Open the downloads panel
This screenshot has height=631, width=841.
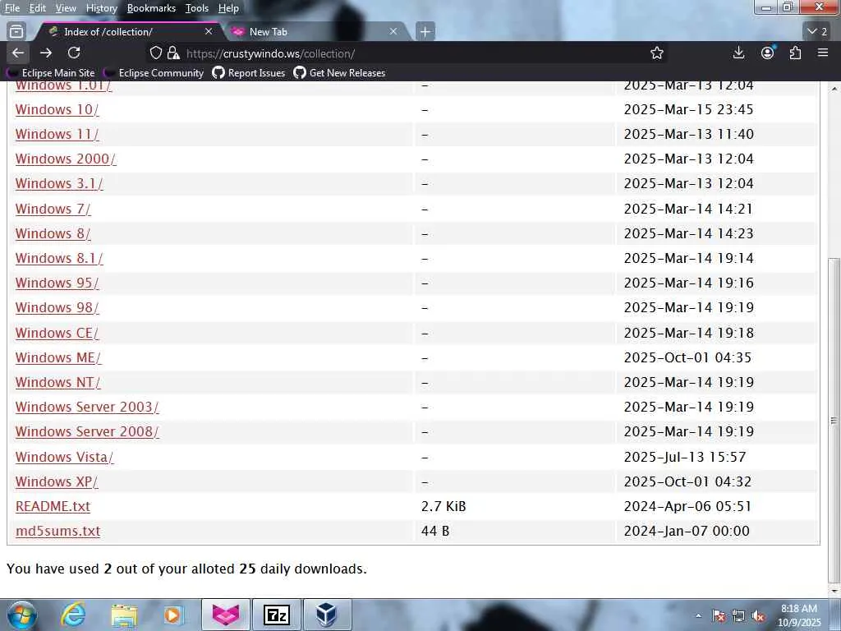tap(738, 53)
